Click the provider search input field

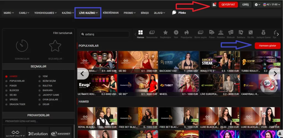click(38, 121)
